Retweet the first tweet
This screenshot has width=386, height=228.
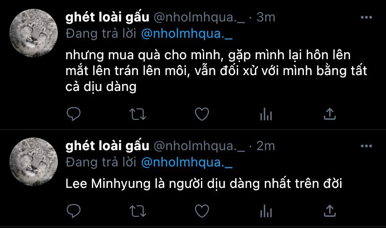click(138, 114)
